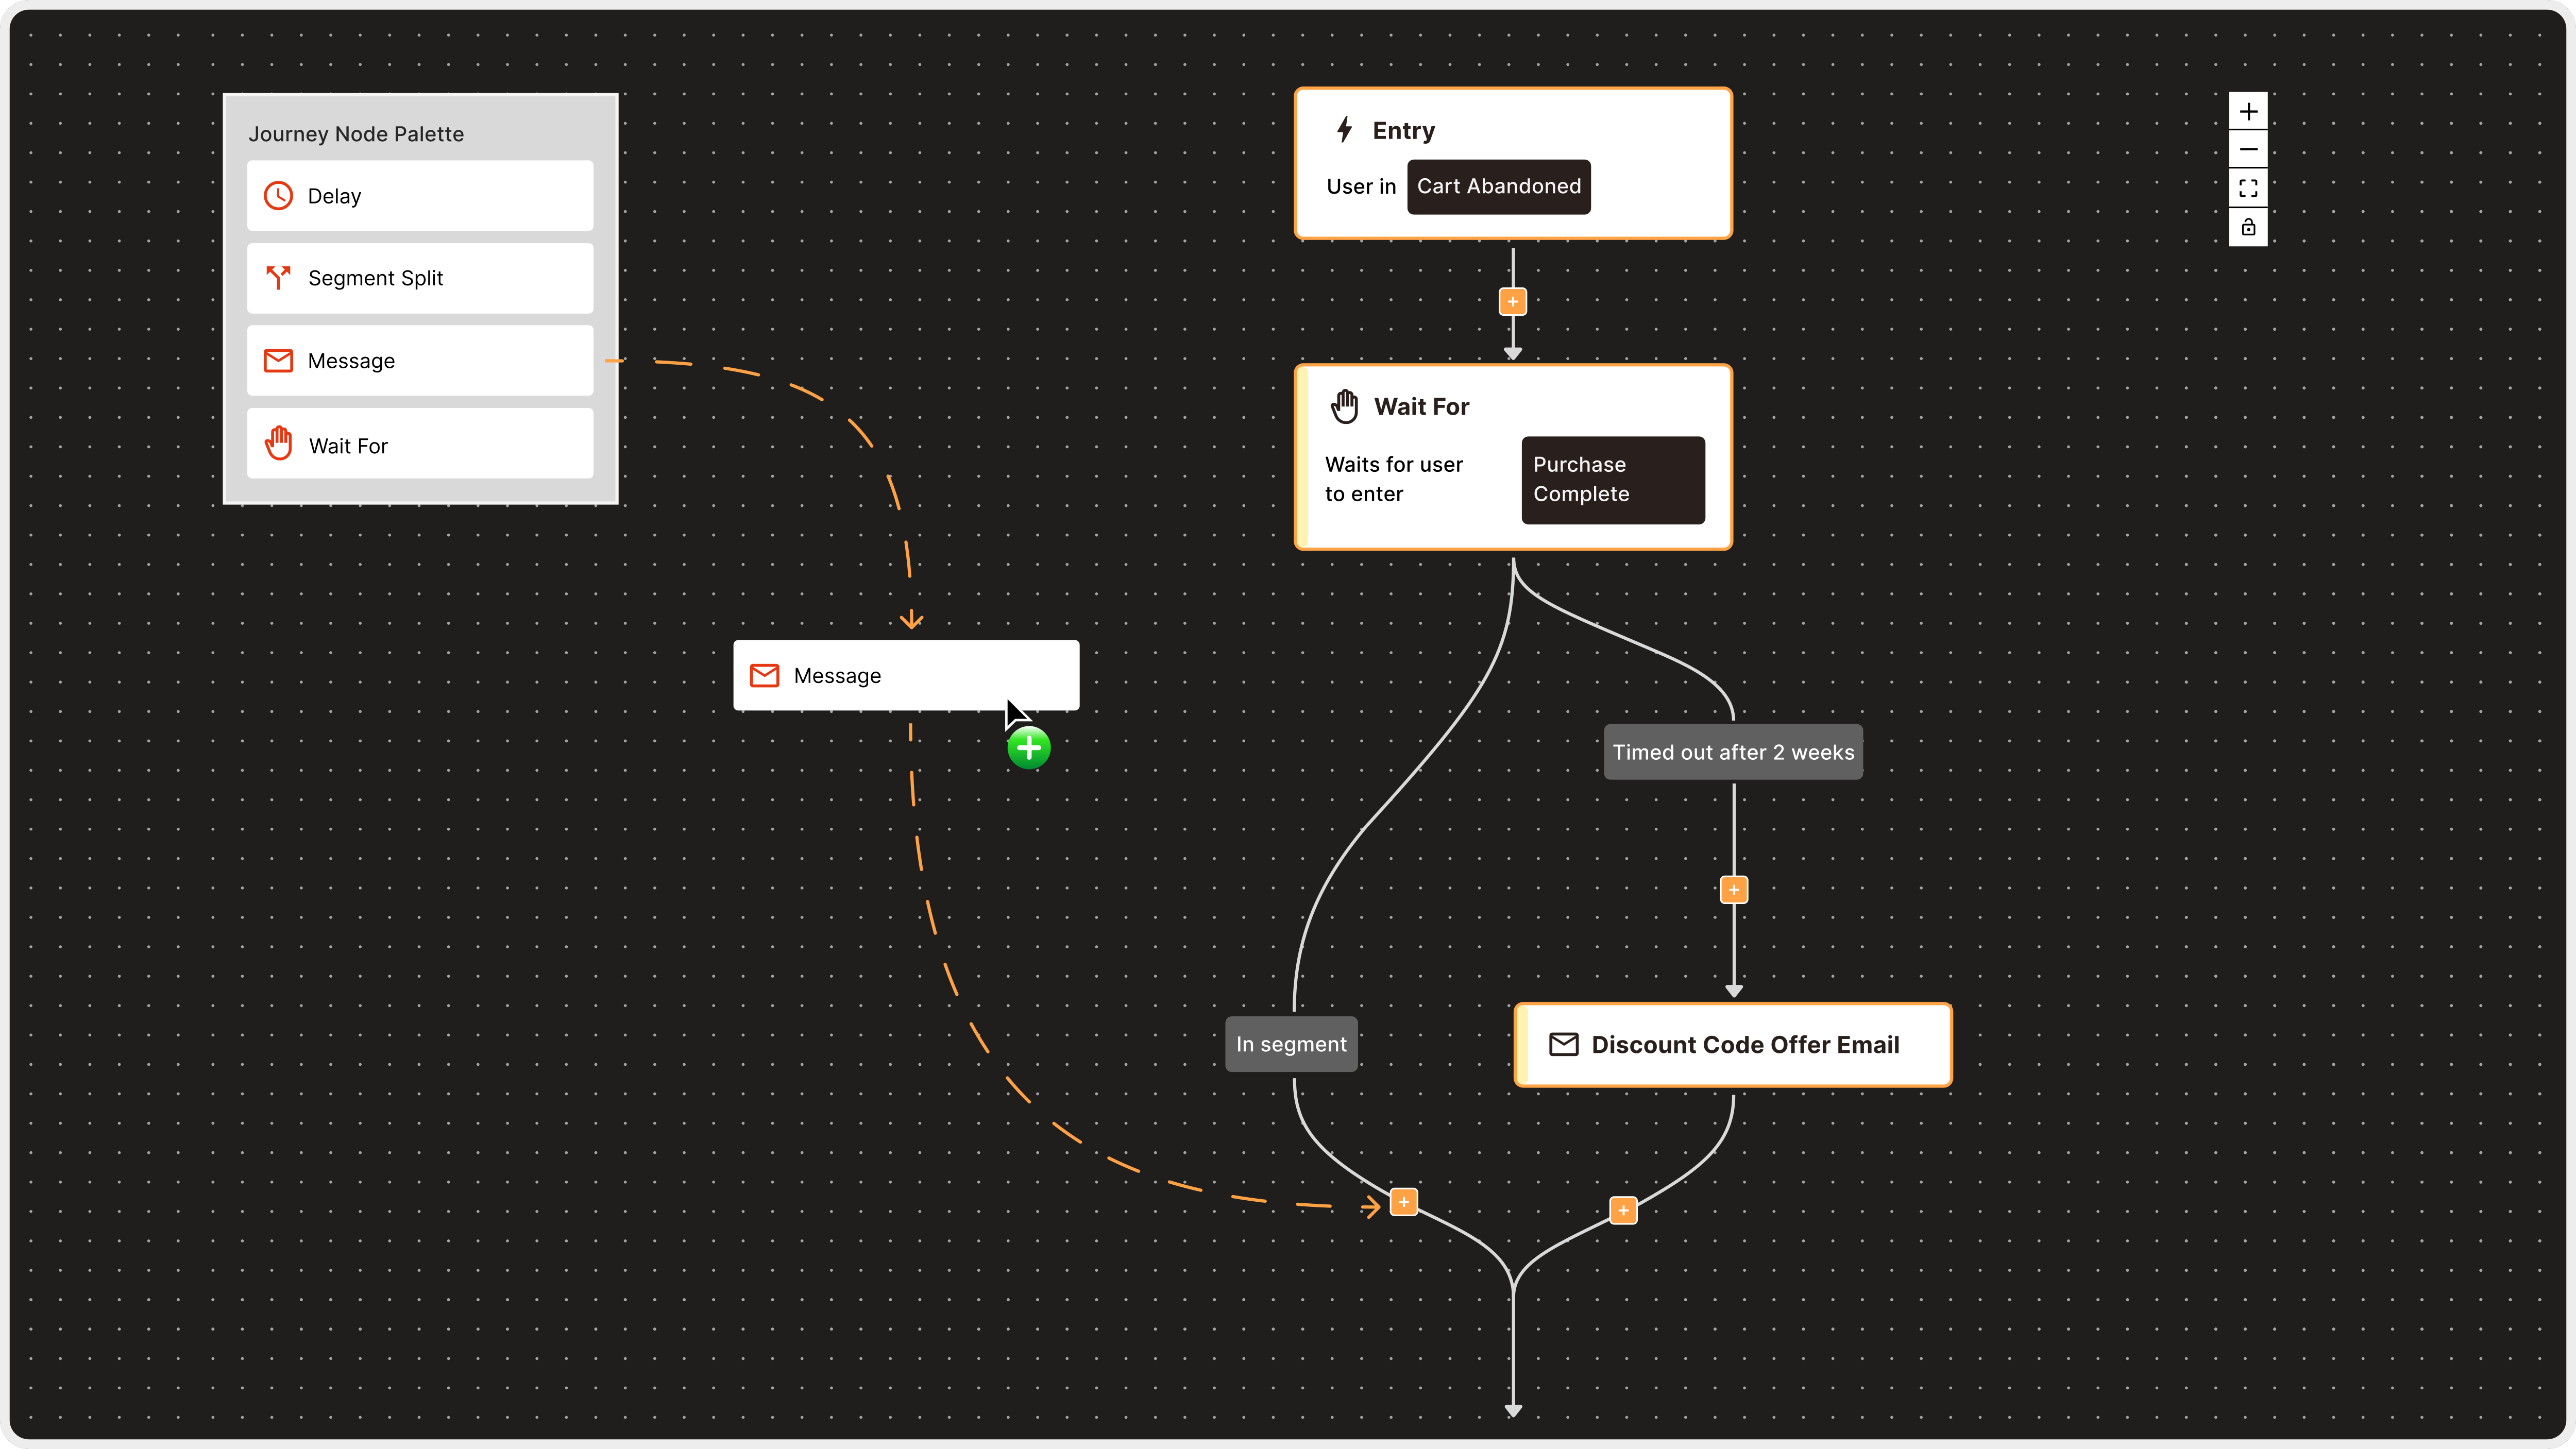Click the zoom in plus control
This screenshot has width=2576, height=1449.
pos(2248,111)
